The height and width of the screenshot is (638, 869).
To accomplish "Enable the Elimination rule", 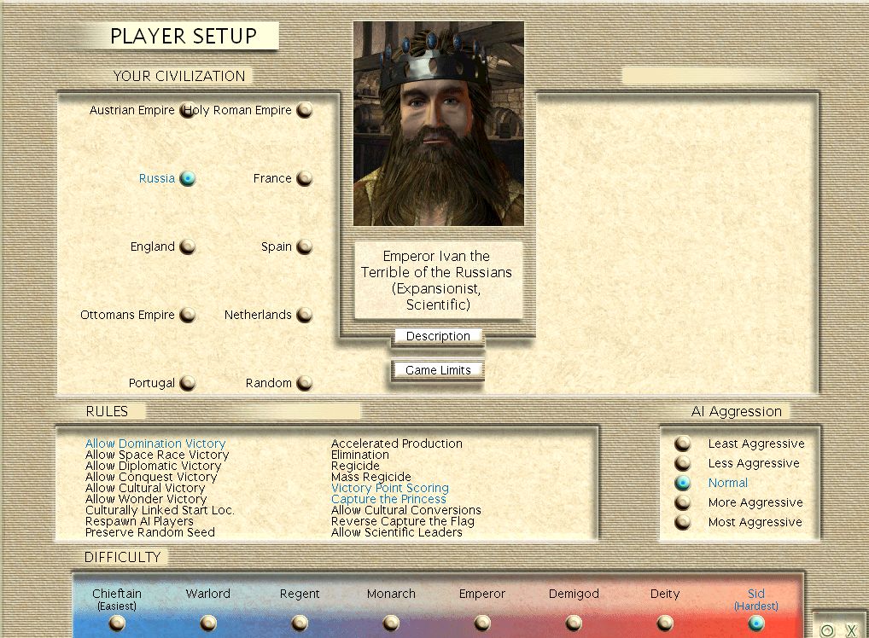I will (x=360, y=455).
